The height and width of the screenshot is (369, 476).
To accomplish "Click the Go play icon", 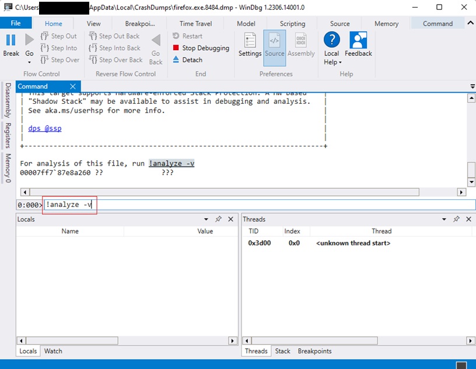I will click(29, 40).
